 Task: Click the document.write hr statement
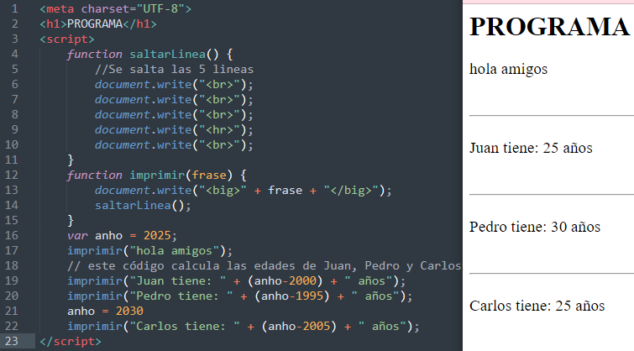point(174,130)
